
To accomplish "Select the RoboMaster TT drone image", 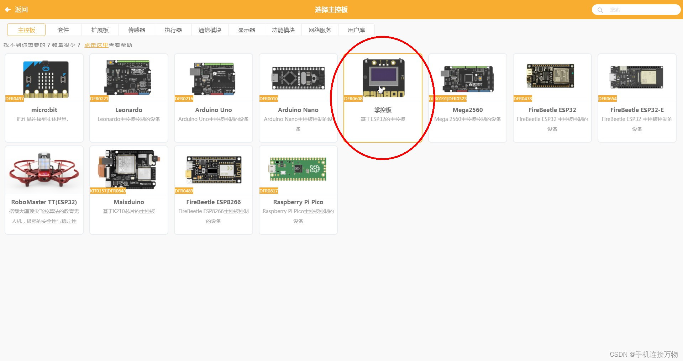I will (44, 170).
